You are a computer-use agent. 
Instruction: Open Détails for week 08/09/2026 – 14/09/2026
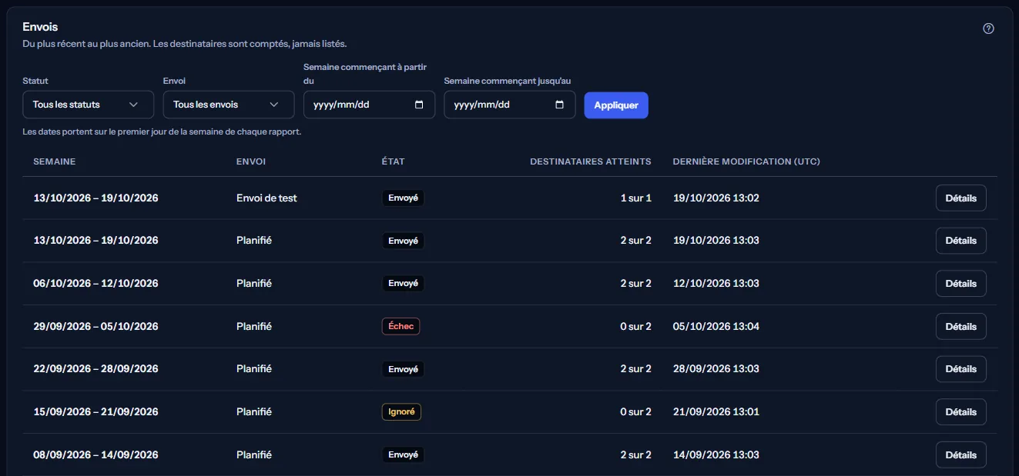960,455
